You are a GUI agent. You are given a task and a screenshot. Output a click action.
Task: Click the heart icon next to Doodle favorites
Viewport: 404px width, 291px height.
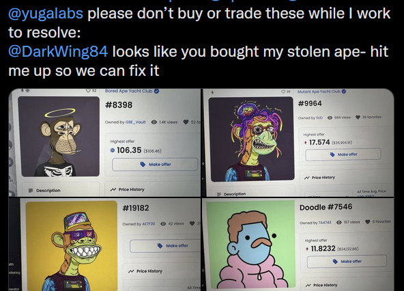coord(368,221)
